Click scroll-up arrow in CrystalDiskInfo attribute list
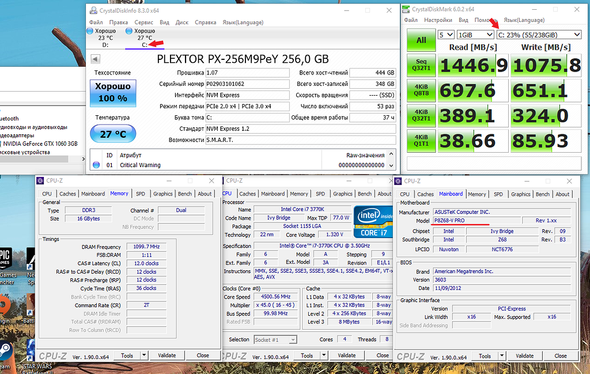590x374 pixels. (x=391, y=154)
